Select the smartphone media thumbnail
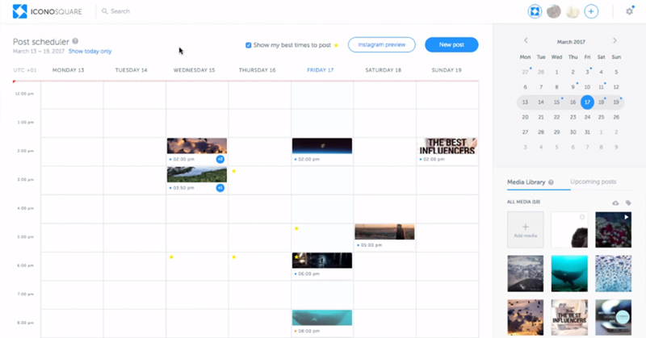 coord(614,317)
